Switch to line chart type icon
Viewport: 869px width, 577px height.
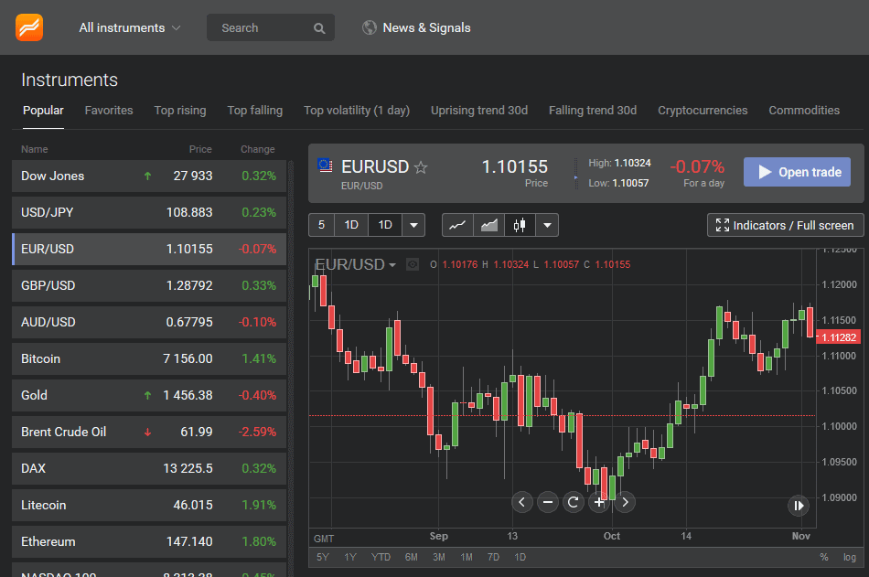(x=458, y=225)
